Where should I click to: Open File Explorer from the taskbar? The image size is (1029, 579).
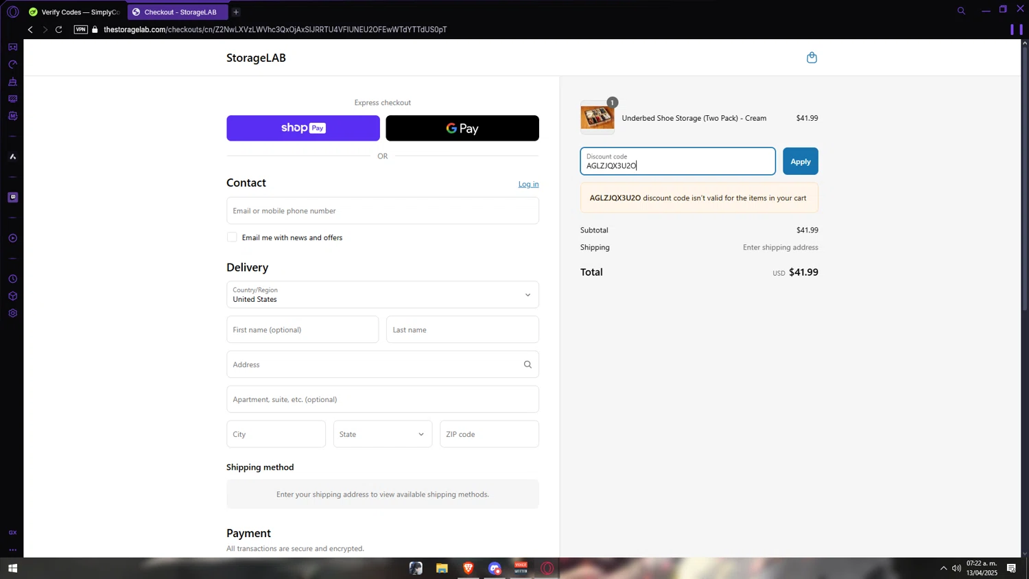click(x=442, y=568)
